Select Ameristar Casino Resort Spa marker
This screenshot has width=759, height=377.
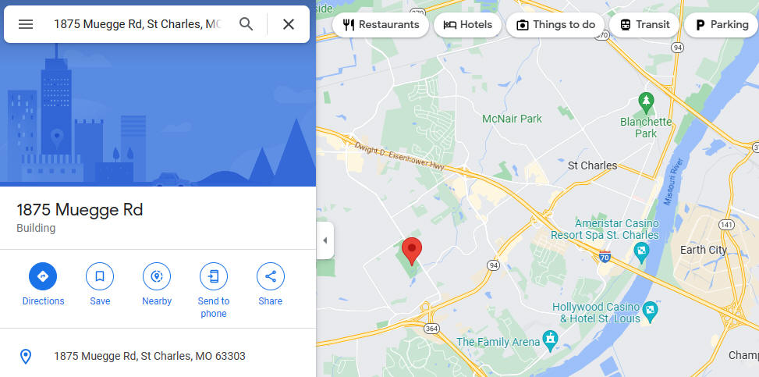pos(641,251)
